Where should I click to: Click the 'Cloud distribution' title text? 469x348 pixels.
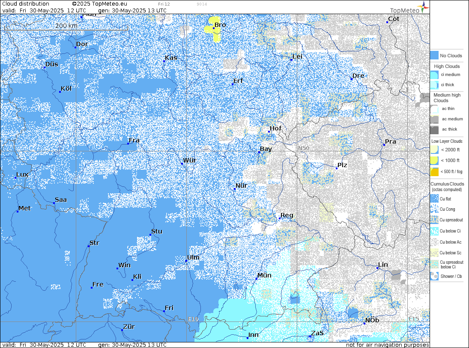click(x=26, y=4)
